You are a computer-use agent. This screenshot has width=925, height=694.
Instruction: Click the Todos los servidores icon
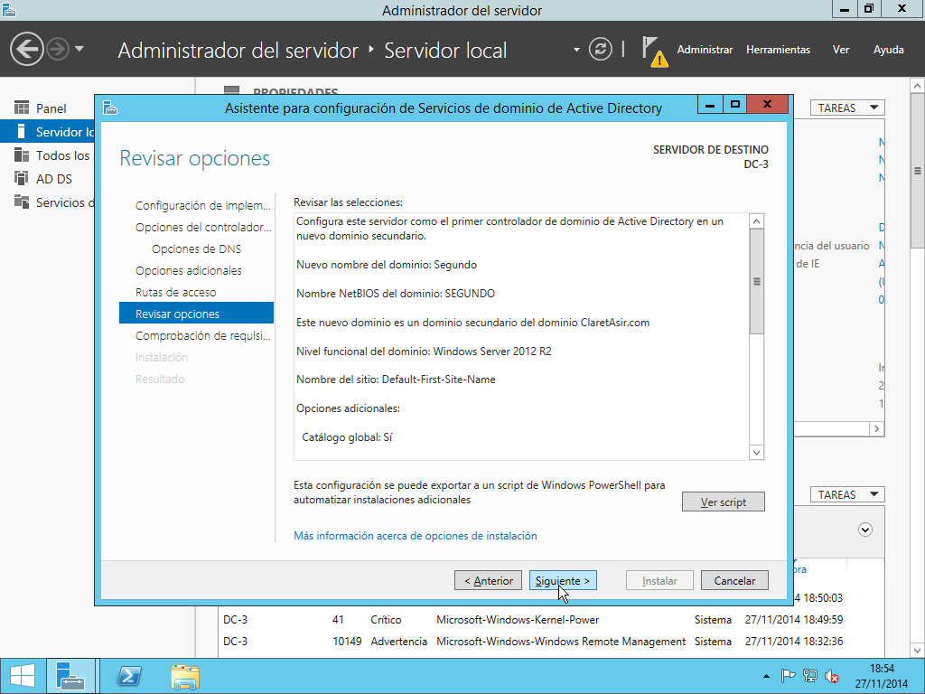[x=22, y=155]
